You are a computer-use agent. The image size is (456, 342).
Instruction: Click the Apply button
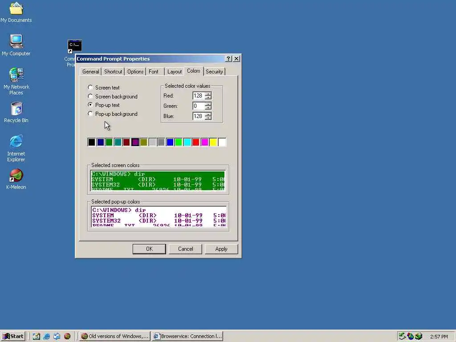tap(221, 249)
